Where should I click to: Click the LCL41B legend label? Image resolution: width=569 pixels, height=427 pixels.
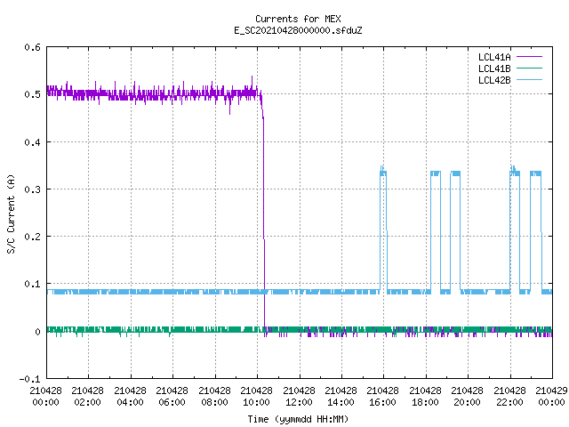[494, 68]
